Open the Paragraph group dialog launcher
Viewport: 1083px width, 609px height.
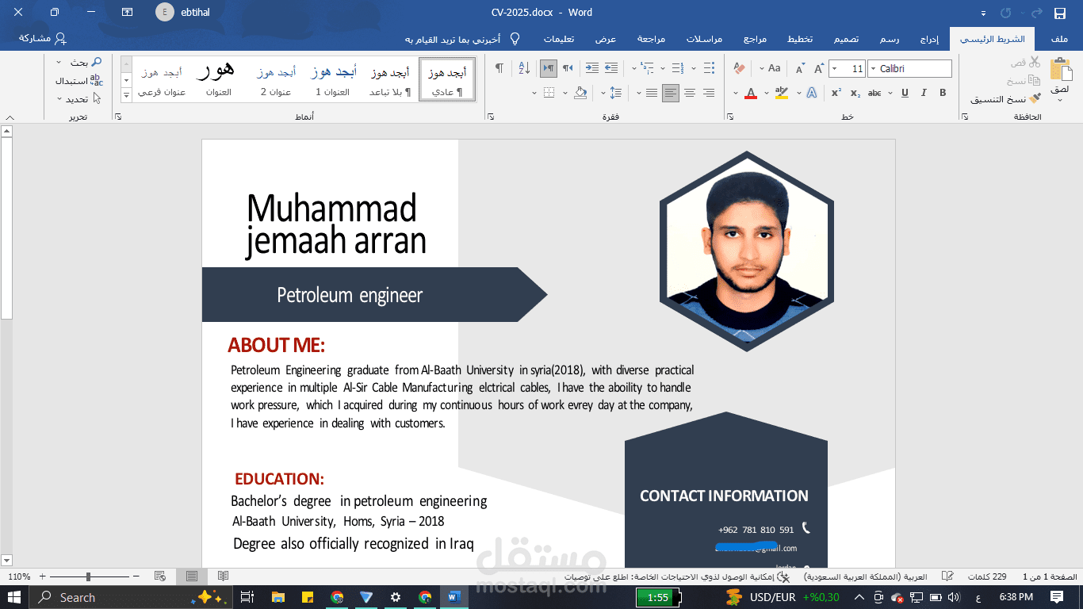point(491,117)
